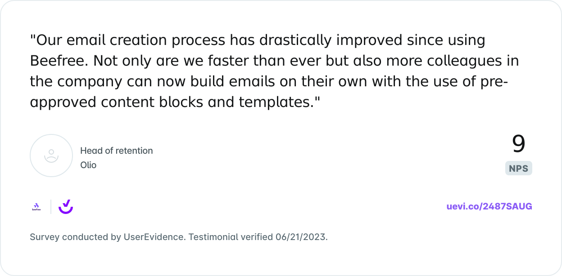This screenshot has width=562, height=276.
Task: Click 'approved content blocks and templates' text
Action: pos(171,102)
